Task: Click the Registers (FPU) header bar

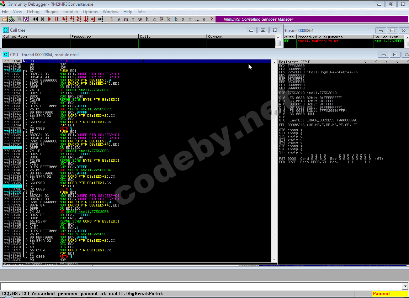Action: pos(320,62)
